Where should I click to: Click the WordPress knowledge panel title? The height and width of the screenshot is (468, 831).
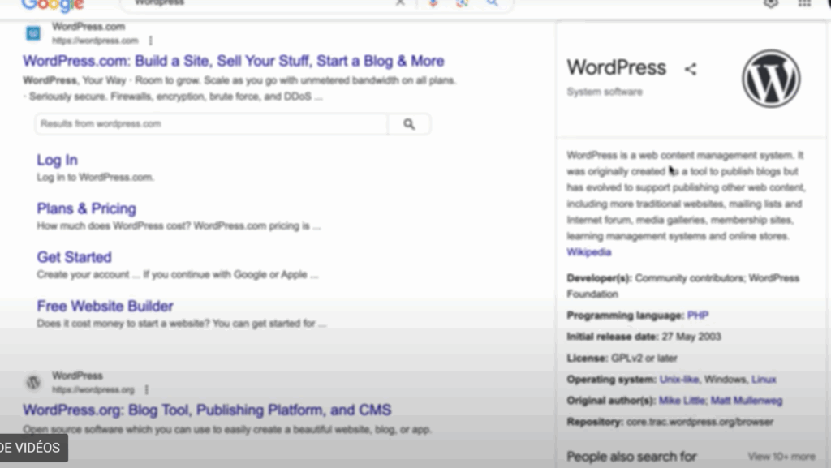(617, 68)
